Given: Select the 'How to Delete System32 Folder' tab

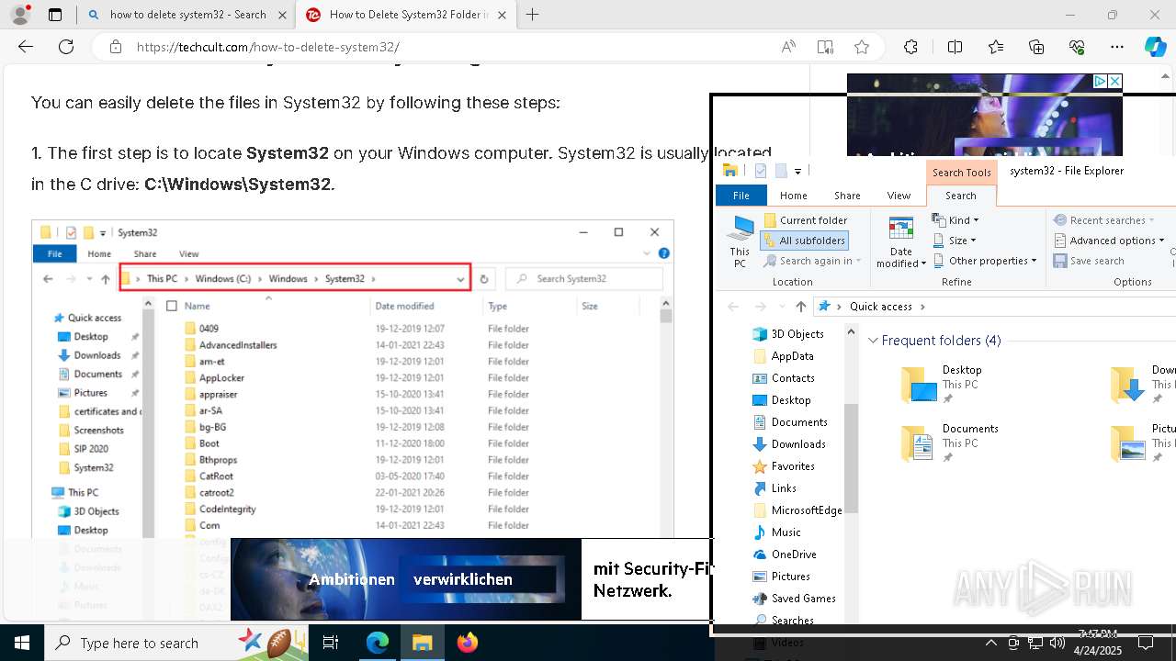Looking at the screenshot, I should click(x=407, y=15).
